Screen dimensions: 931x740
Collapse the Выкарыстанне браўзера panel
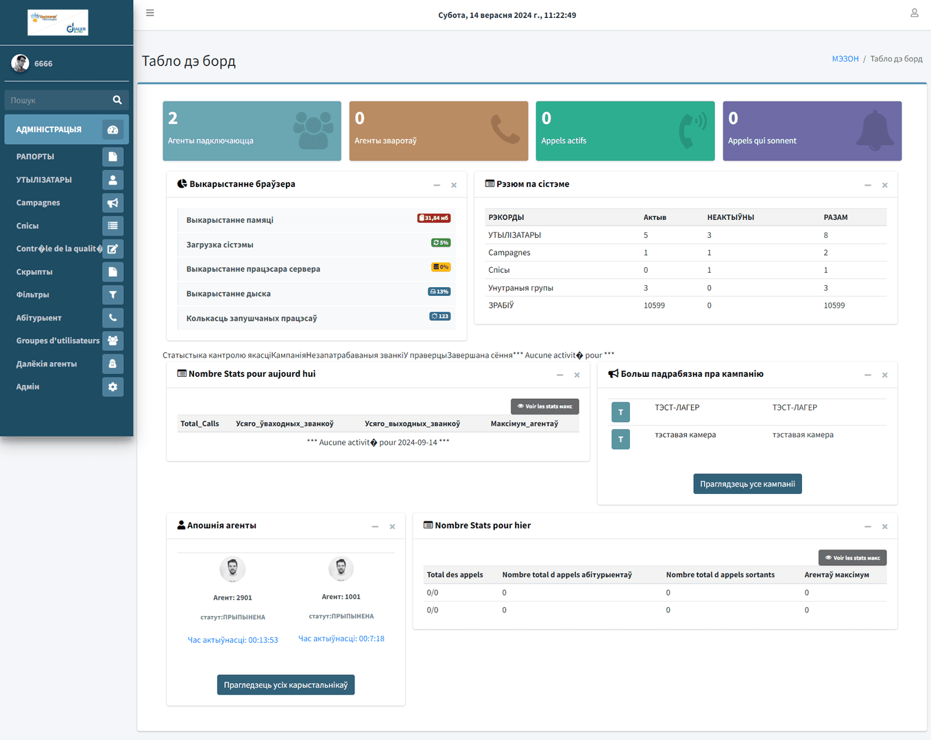point(437,185)
